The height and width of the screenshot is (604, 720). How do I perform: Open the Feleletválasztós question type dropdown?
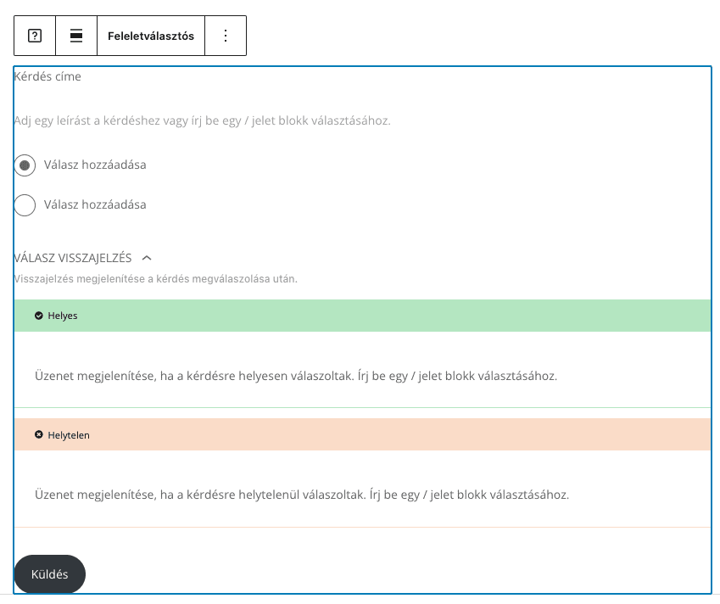coord(151,36)
